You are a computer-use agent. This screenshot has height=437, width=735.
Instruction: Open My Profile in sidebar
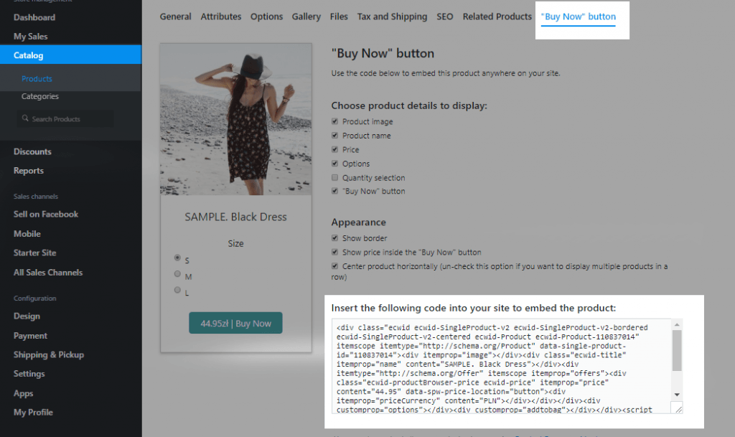click(33, 413)
